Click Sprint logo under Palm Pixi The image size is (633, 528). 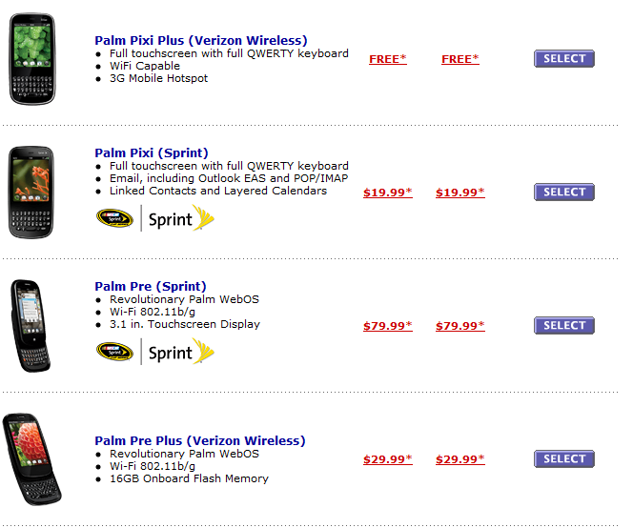pyautogui.click(x=181, y=218)
